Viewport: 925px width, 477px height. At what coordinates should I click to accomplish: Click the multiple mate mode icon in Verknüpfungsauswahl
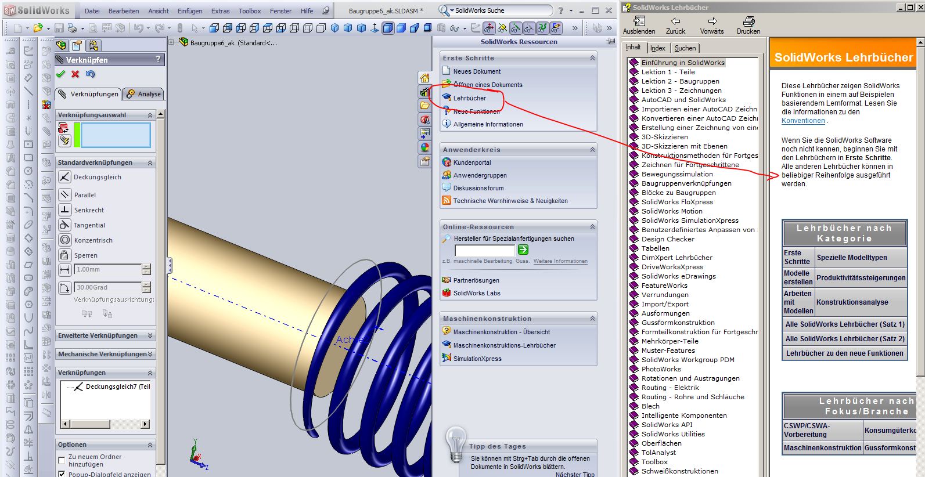[x=64, y=140]
